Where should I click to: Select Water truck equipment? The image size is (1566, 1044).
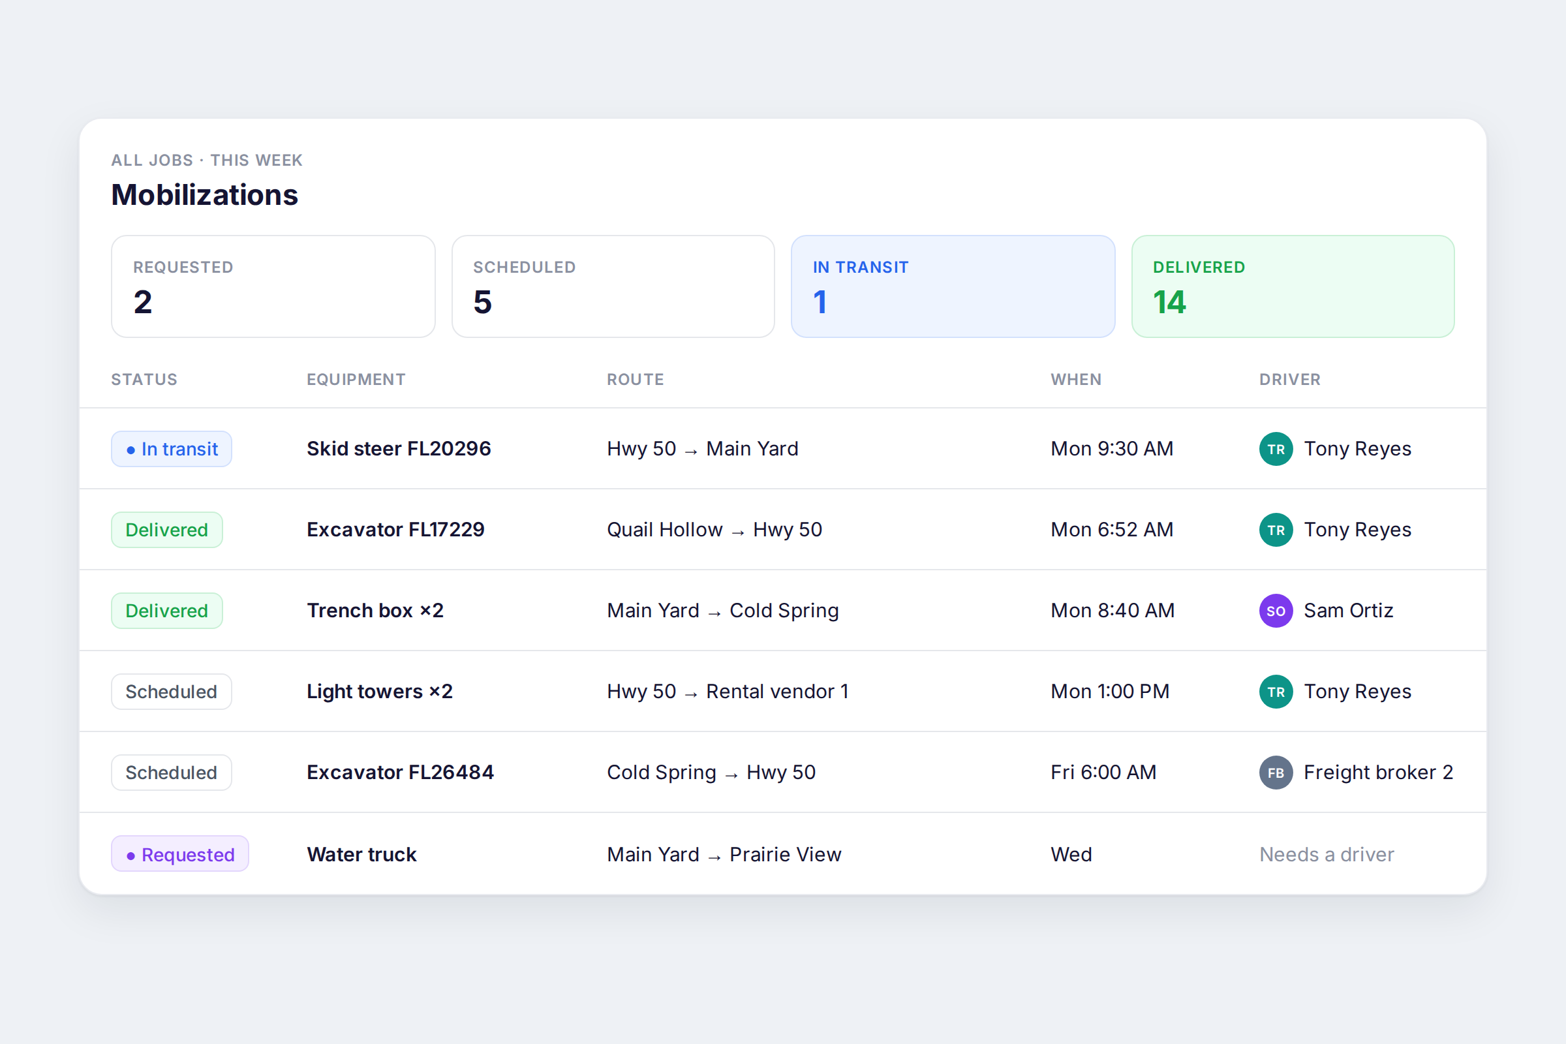click(361, 854)
